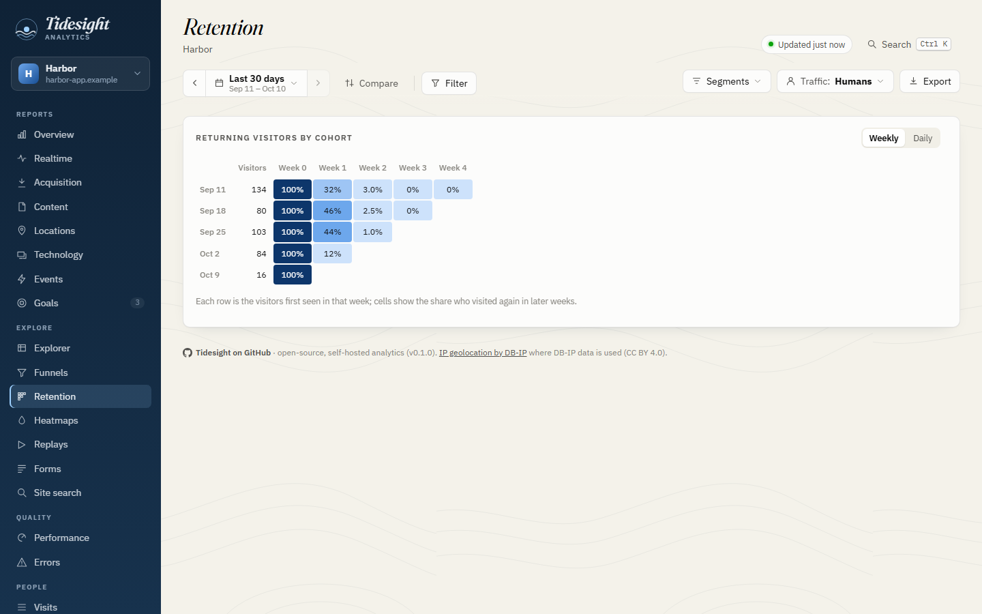This screenshot has width=982, height=614.
Task: Click the Performance gauge icon
Action: 22,538
